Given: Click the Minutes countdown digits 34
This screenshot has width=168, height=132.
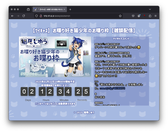Looking at the screenshot, I should tap(64, 92).
